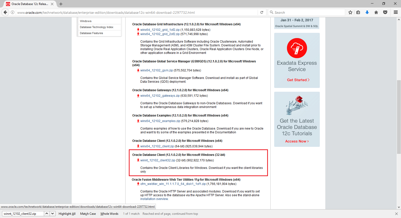This screenshot has height=218, width=401.
Task: Download winnt_12102_client32.zip link
Action: pyautogui.click(x=157, y=160)
